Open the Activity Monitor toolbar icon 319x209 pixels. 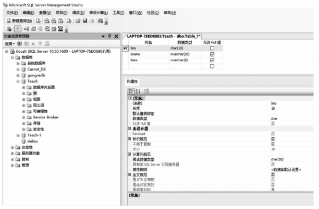coord(100,20)
